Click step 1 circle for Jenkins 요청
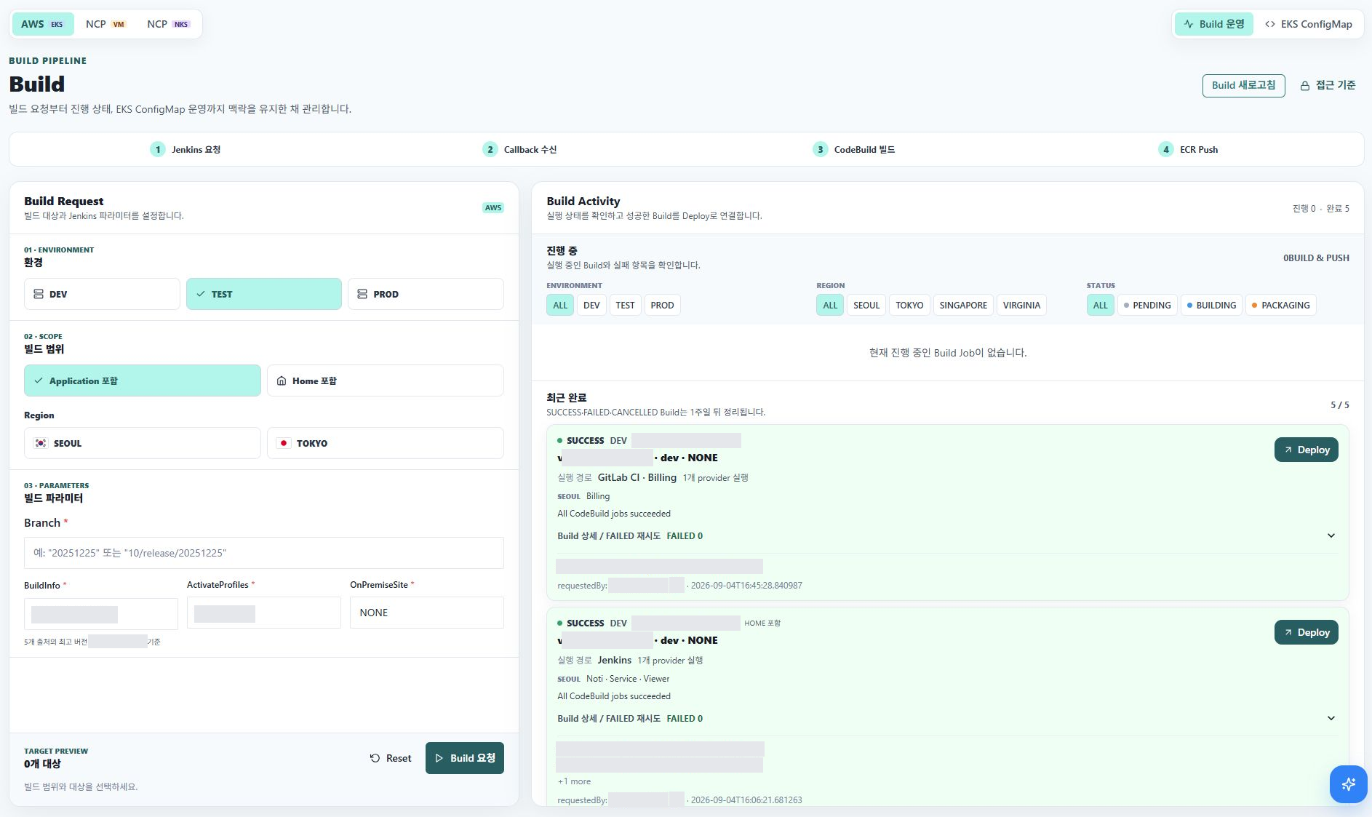The image size is (1372, 817). pyautogui.click(x=158, y=149)
